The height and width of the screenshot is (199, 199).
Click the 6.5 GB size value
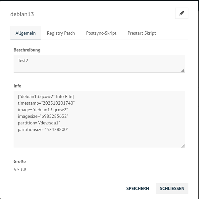coord(20,170)
